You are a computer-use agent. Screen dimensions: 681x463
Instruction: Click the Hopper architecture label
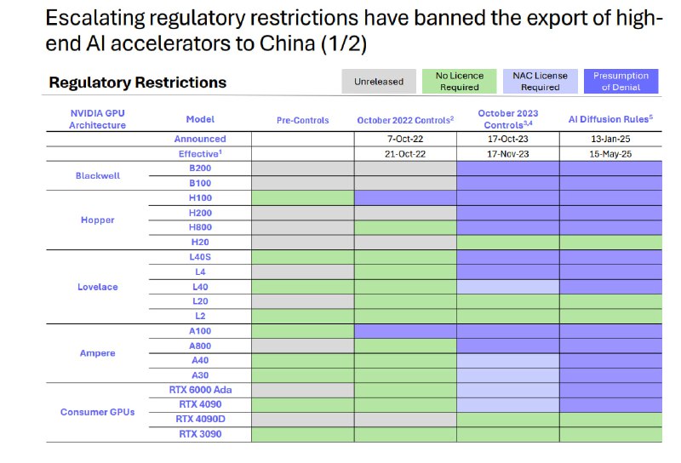click(98, 220)
